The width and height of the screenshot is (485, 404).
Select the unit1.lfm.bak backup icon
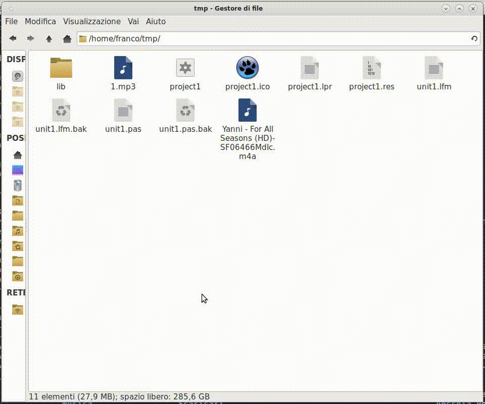[61, 110]
